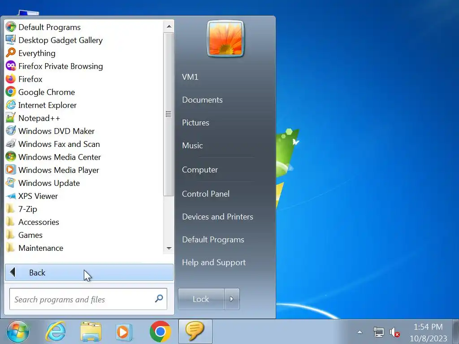Open Pictures from the Start menu

pos(195,123)
